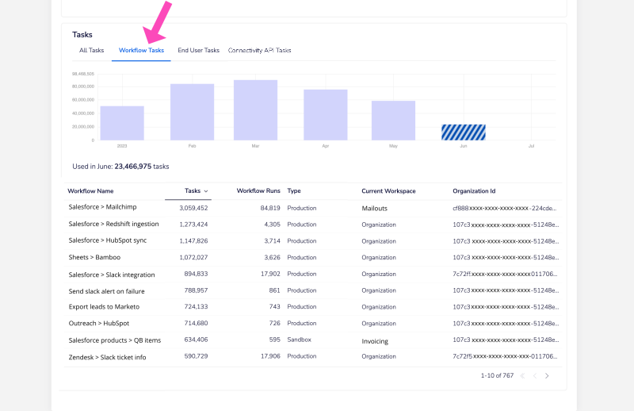This screenshot has width=634, height=411.
Task: Go to the previous page of results
Action: click(534, 376)
